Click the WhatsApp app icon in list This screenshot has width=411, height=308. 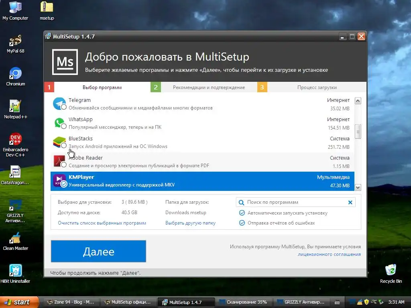[x=59, y=123]
